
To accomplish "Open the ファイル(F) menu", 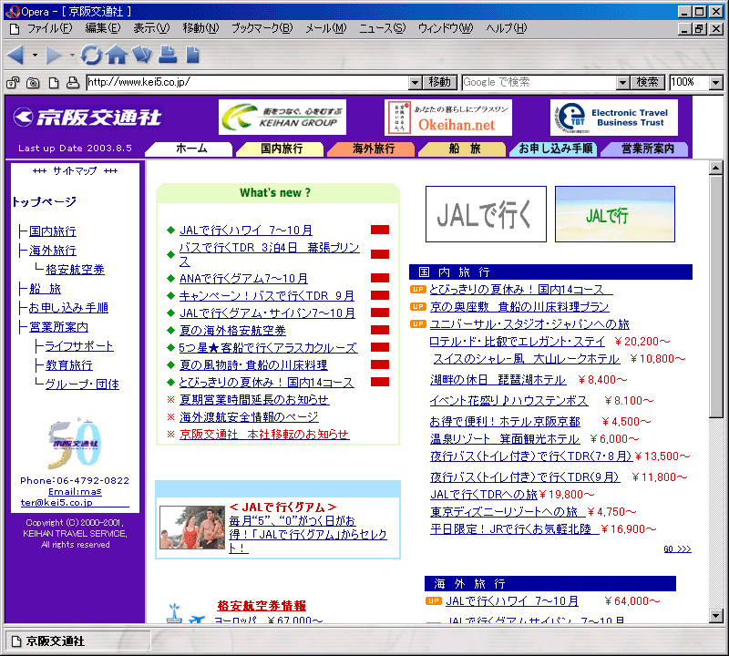I will (50, 28).
